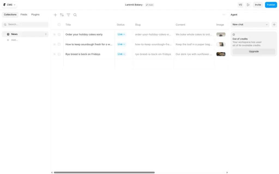
Task: Open the sort arrows tool
Action: point(62,15)
